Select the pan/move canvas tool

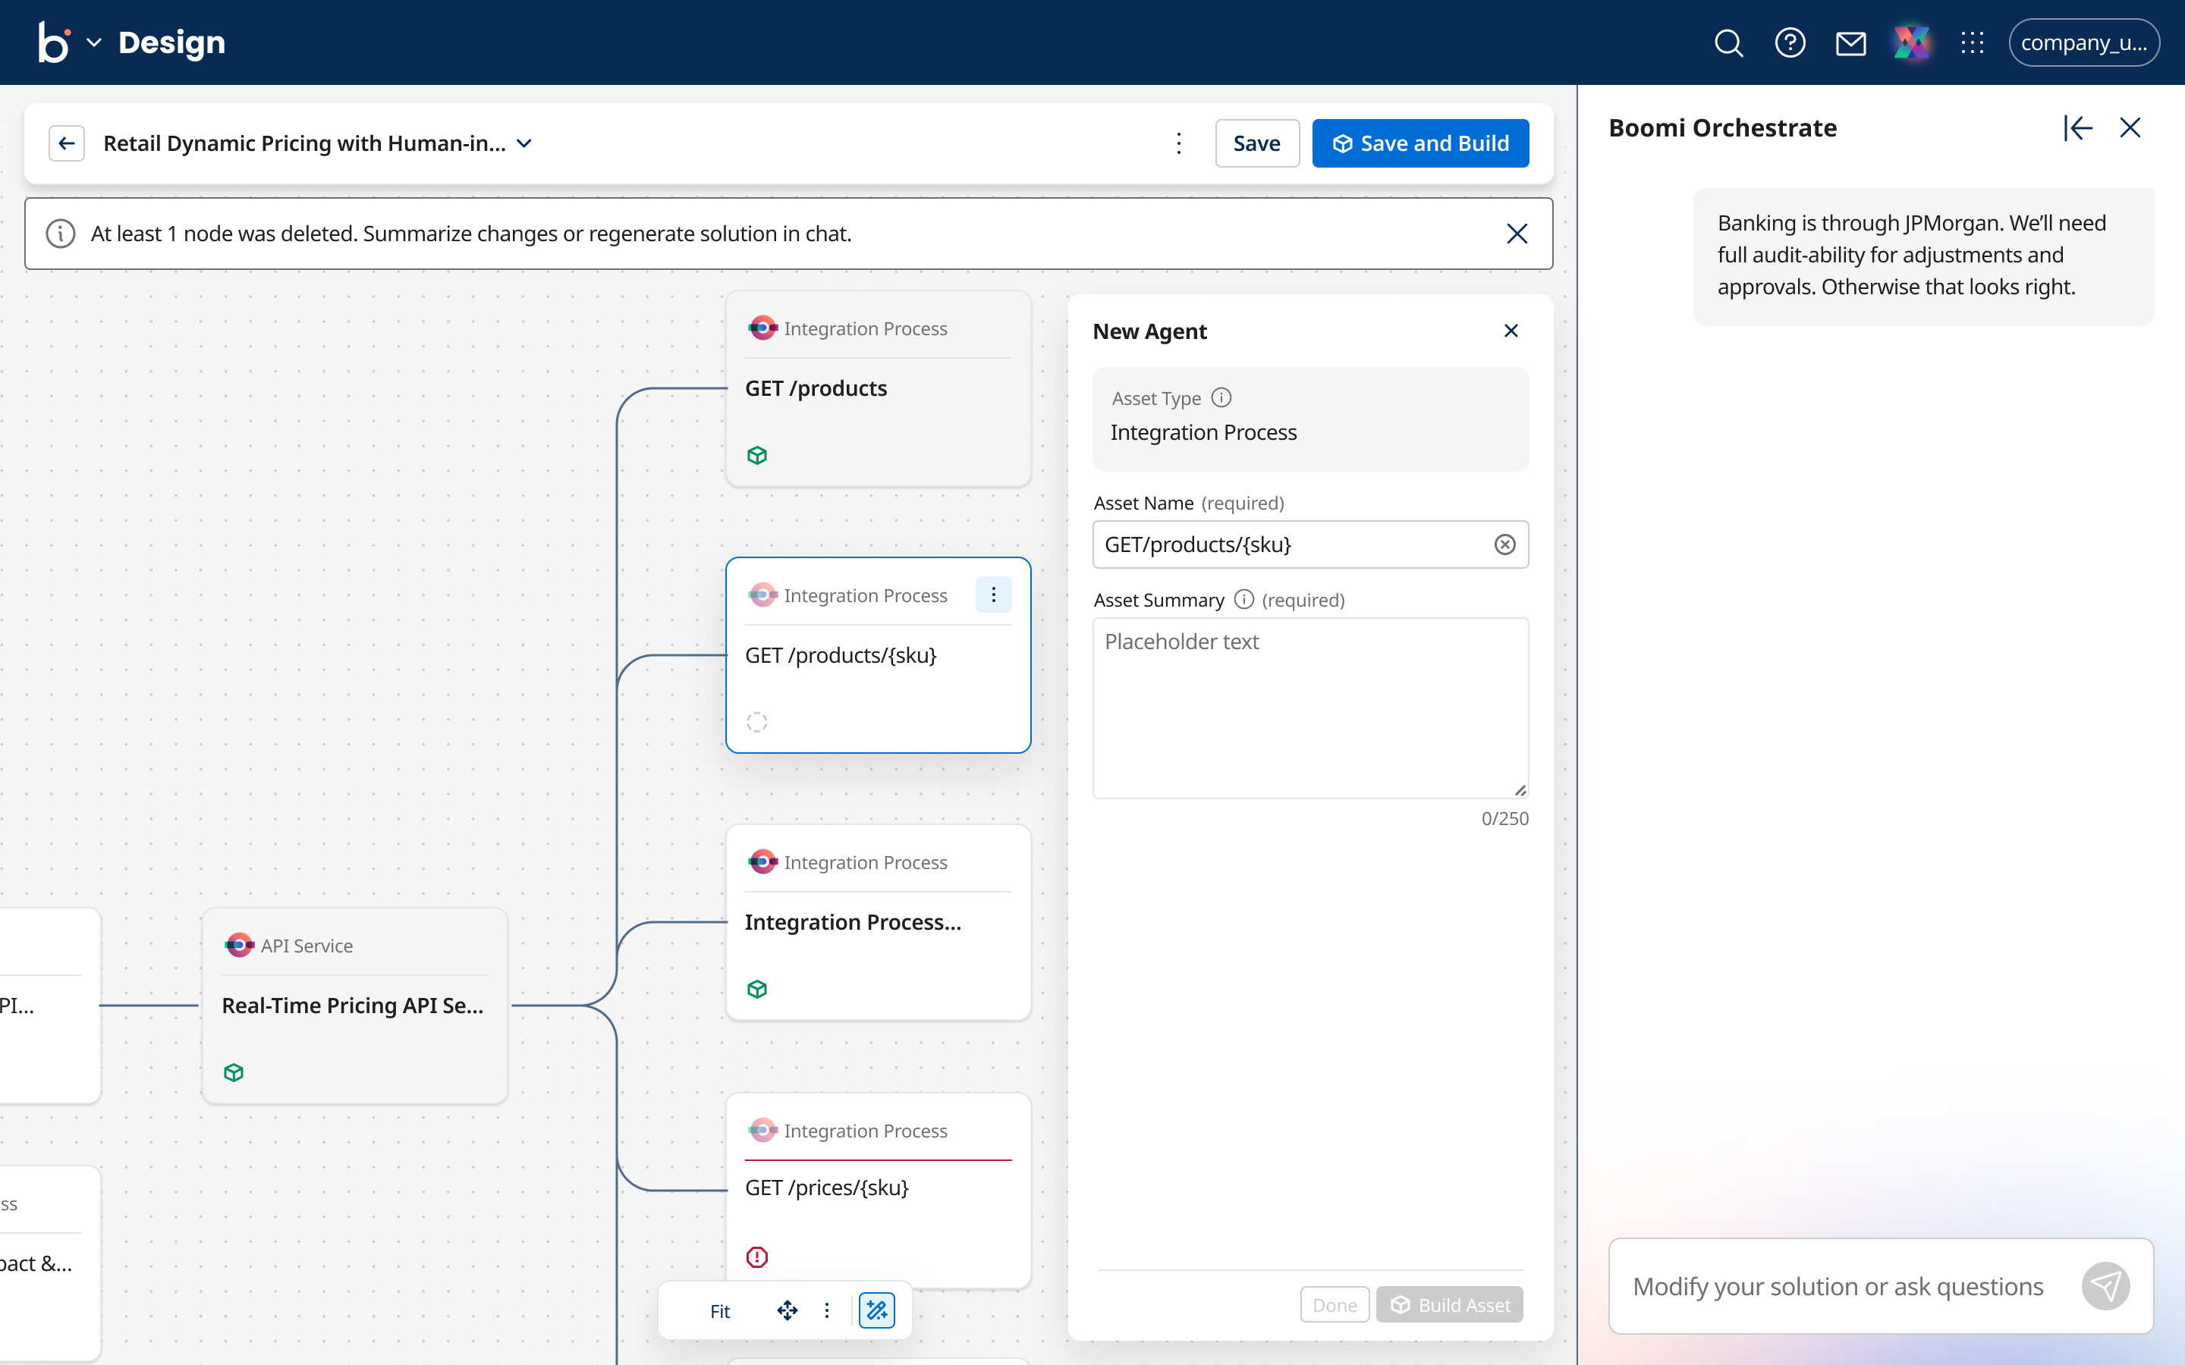click(788, 1311)
